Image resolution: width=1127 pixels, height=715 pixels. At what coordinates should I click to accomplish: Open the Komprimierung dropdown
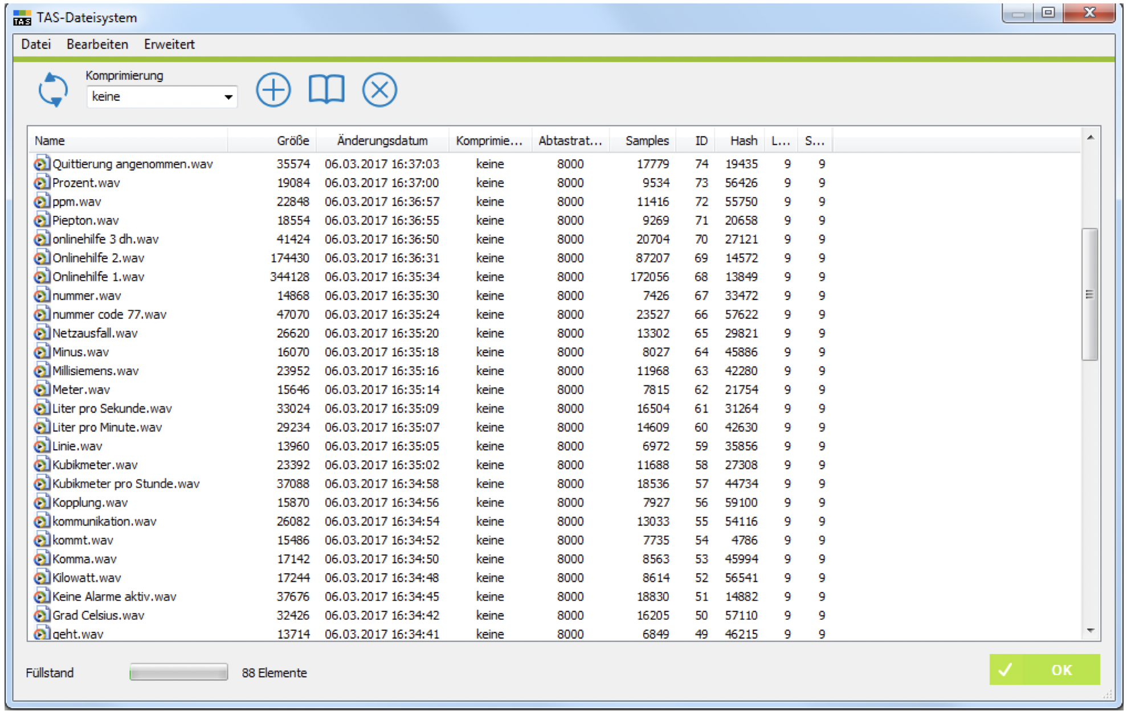(x=162, y=97)
